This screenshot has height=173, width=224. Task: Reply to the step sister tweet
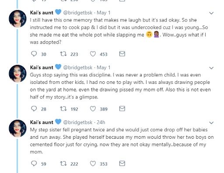coord(34,163)
